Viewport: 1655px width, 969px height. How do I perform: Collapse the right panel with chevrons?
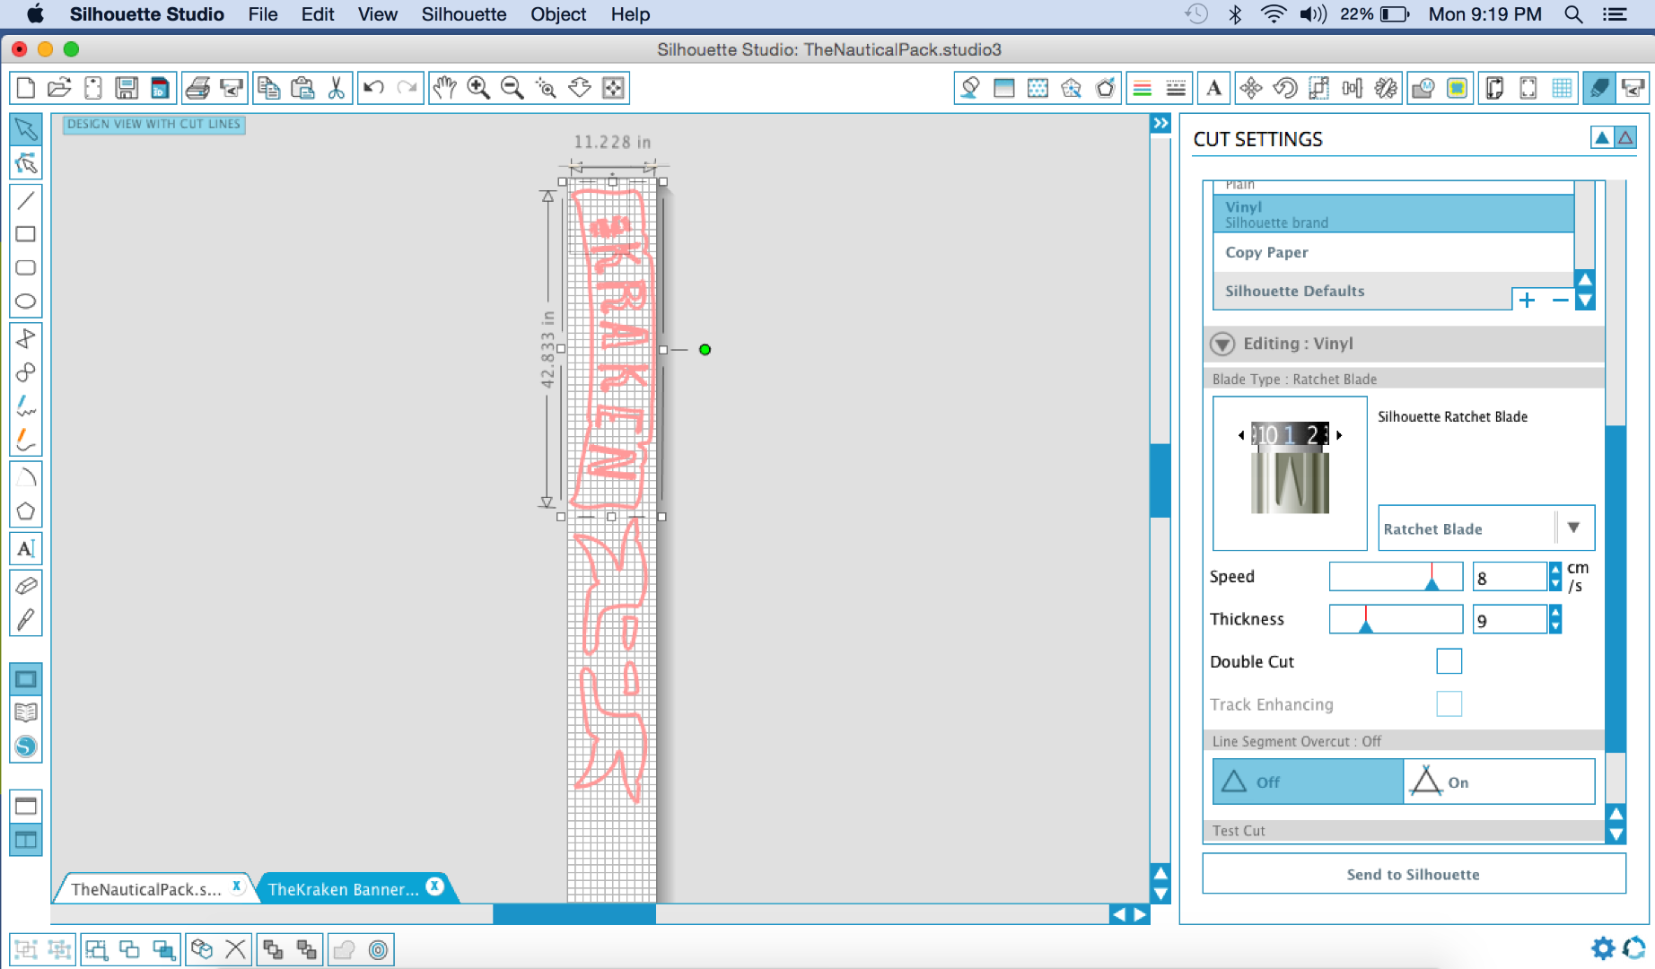coord(1160,123)
